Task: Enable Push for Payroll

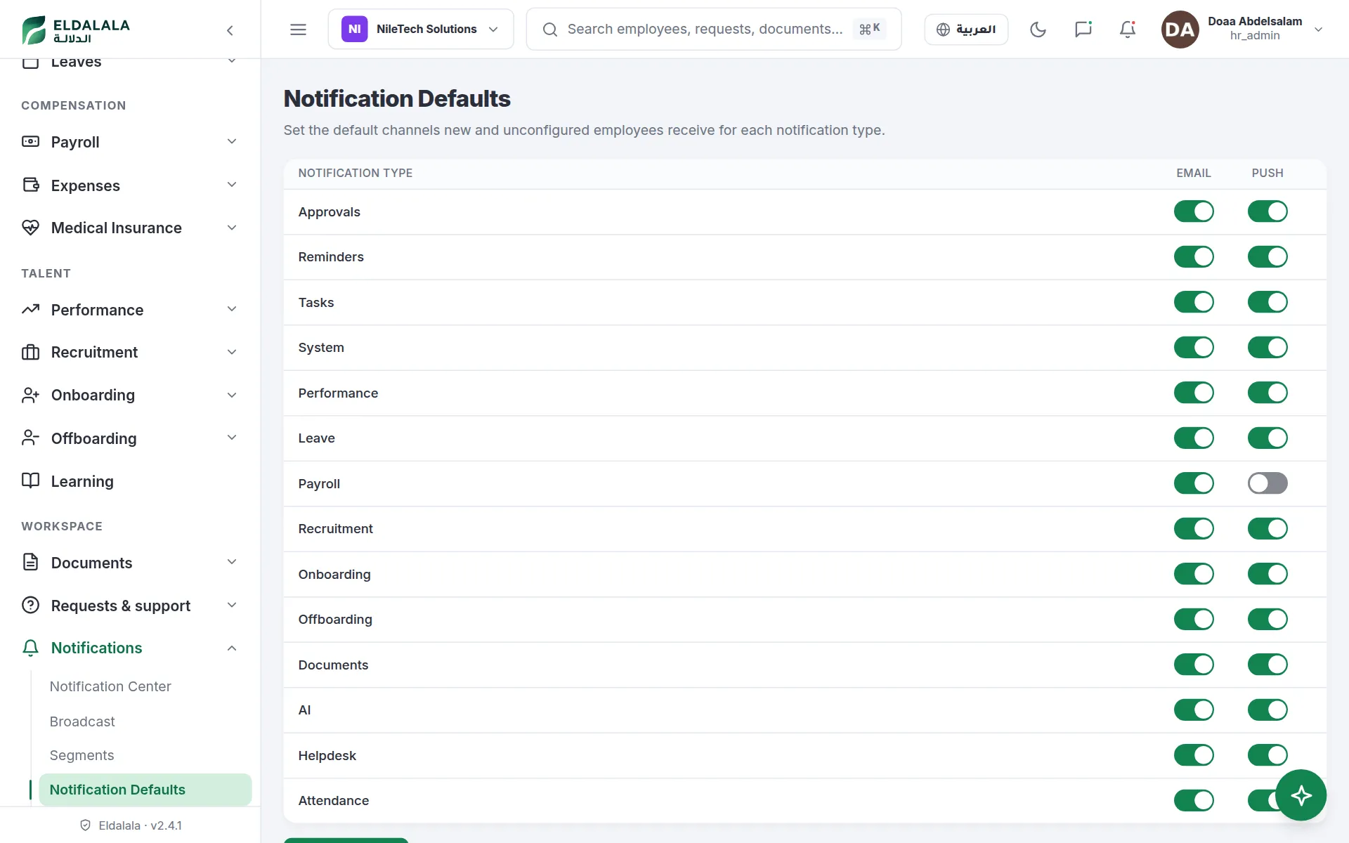Action: tap(1267, 483)
